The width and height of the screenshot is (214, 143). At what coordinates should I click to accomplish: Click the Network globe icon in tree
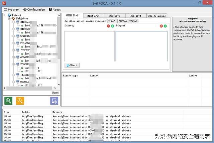pos(9,15)
